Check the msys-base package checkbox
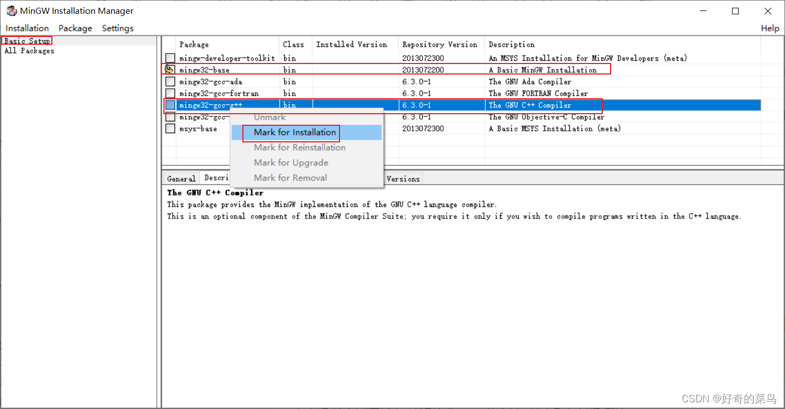The height and width of the screenshot is (409, 785). coord(169,128)
